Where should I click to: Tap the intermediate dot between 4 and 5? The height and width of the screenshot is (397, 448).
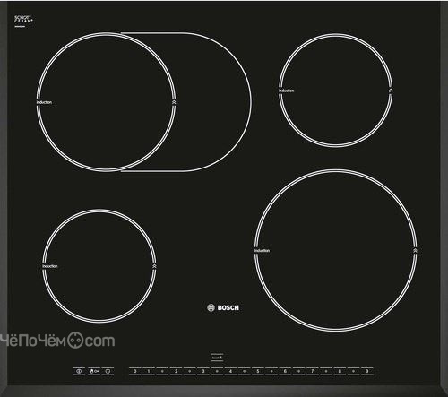click(245, 371)
